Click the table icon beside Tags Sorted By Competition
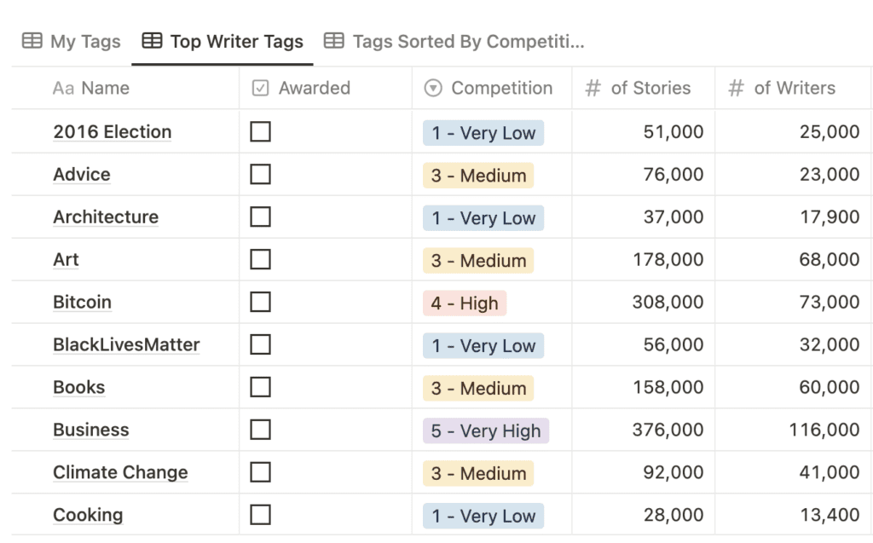 [x=334, y=41]
